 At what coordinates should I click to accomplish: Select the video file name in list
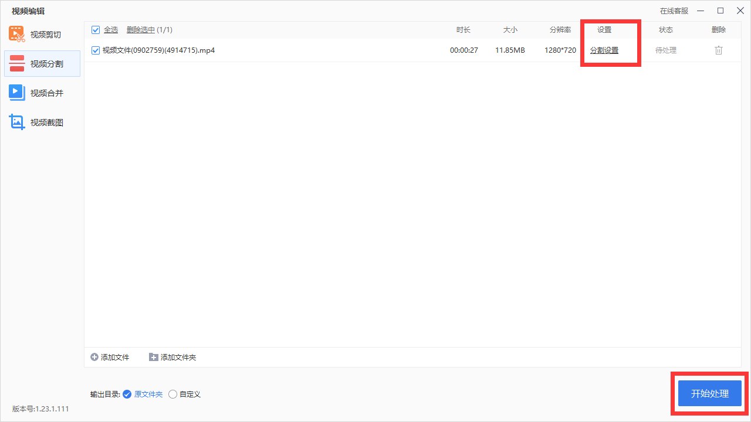click(x=158, y=50)
